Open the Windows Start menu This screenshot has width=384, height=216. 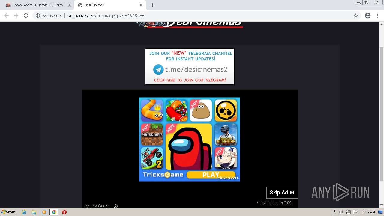pyautogui.click(x=8, y=212)
